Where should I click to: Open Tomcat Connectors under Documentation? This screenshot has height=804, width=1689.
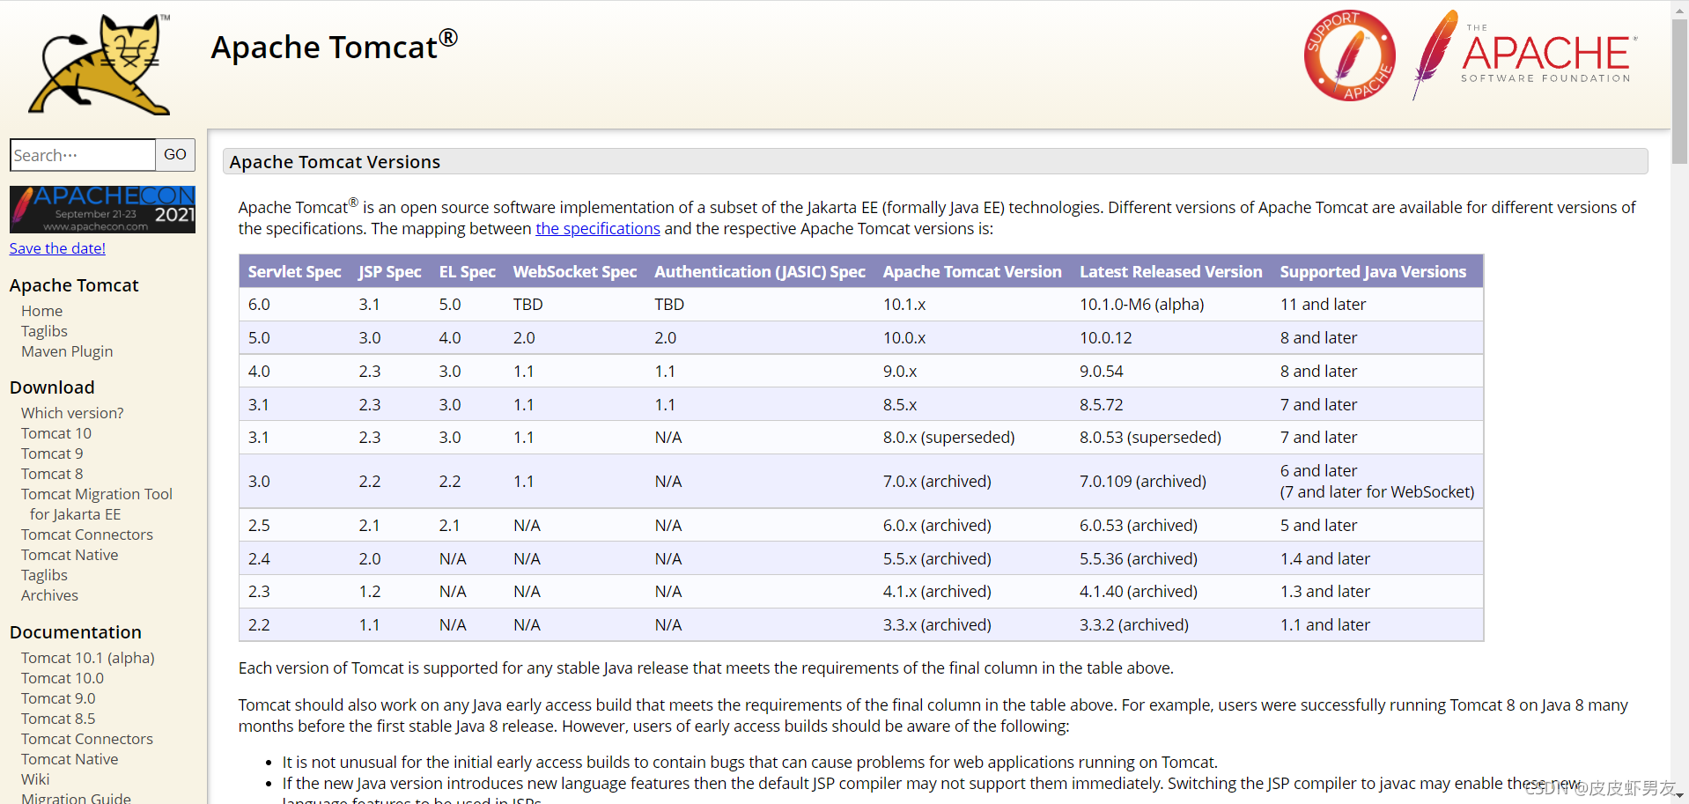click(87, 739)
